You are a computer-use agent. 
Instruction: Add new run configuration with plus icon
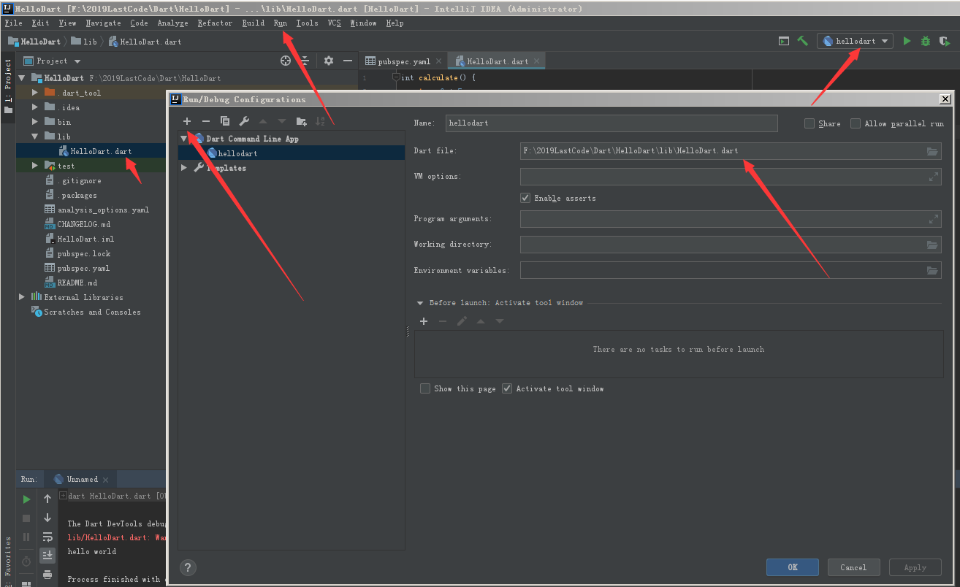tap(187, 121)
